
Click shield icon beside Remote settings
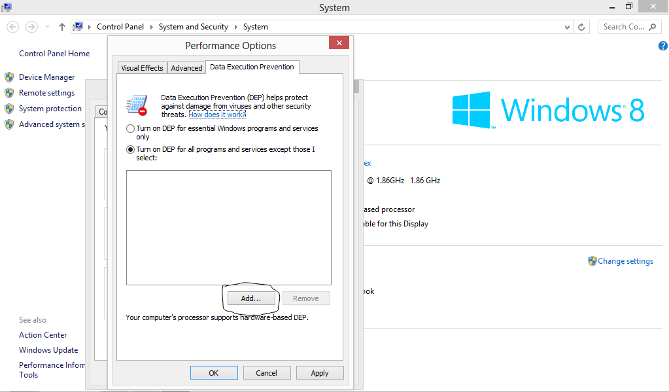pos(9,93)
